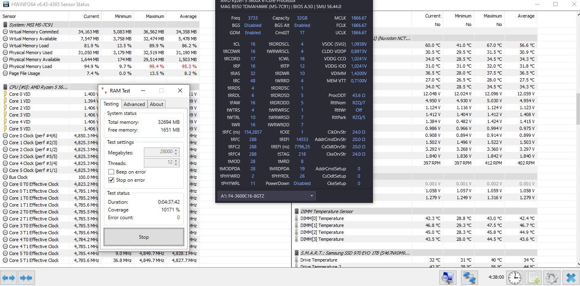
Task: Open remote network computers icon
Action: (x=470, y=278)
